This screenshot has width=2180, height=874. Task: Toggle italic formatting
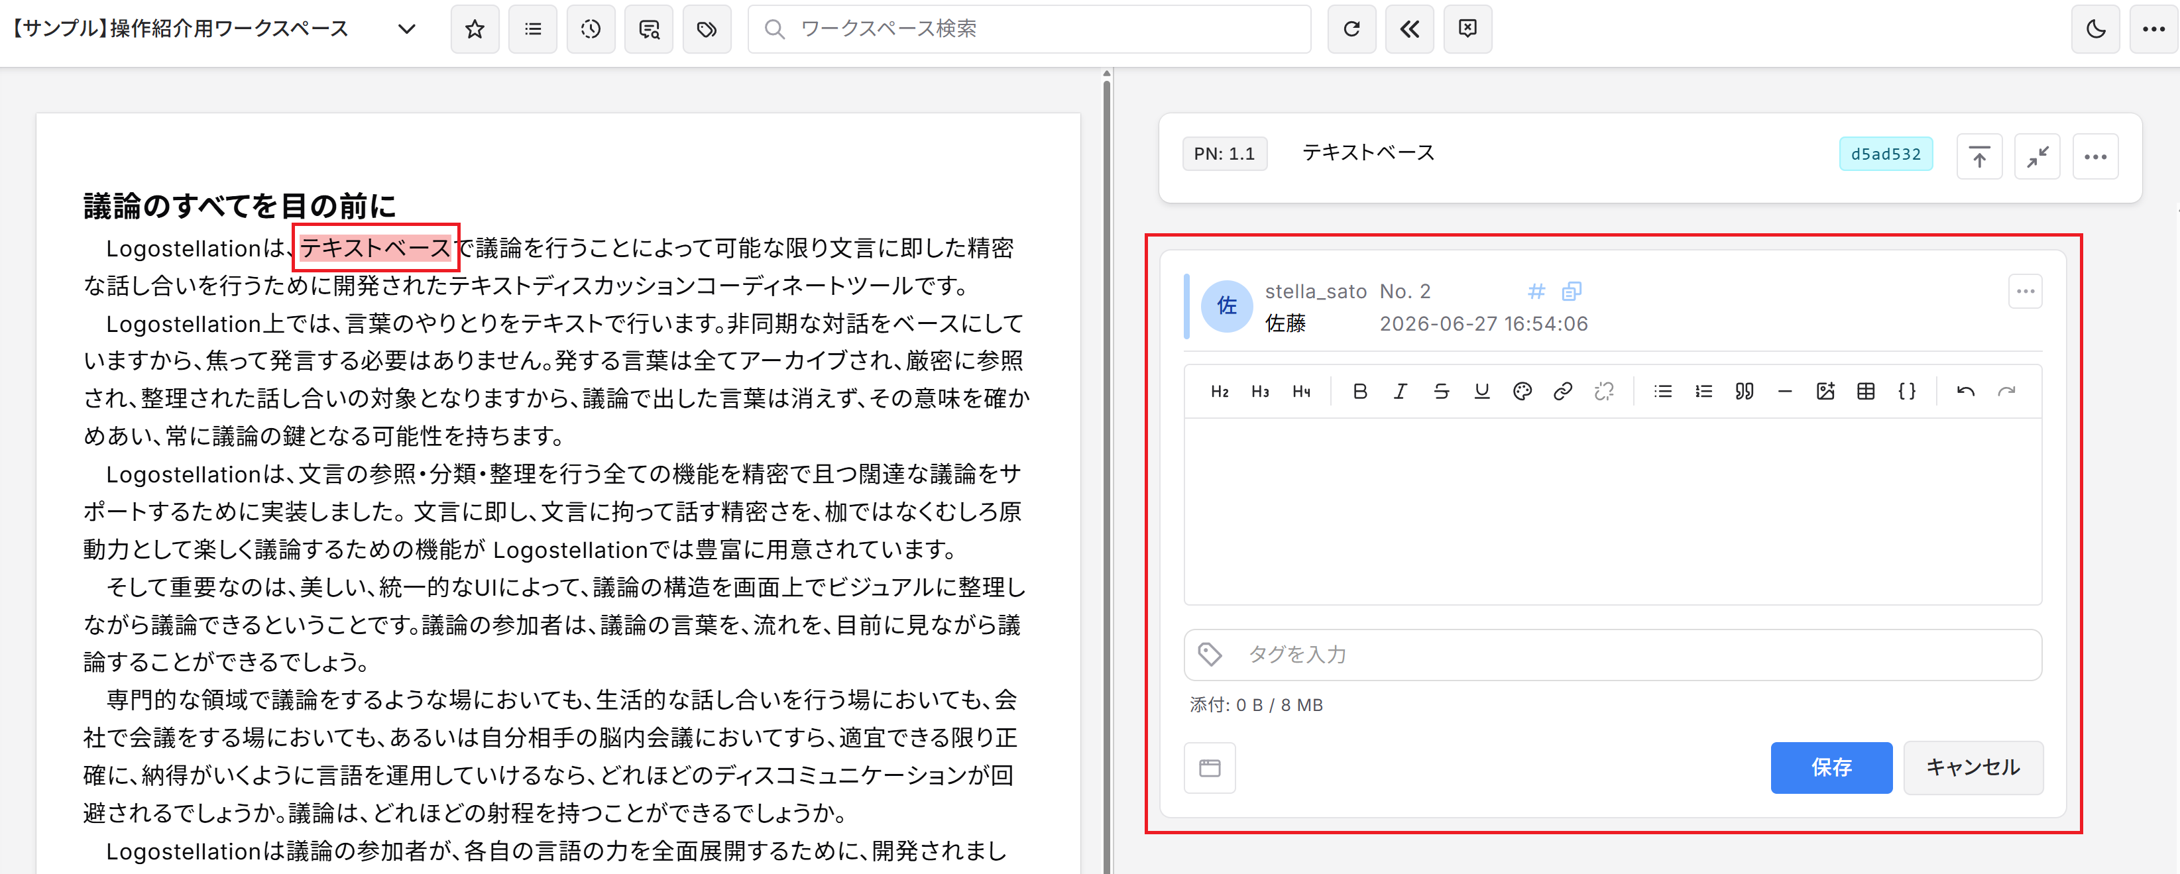(x=1401, y=392)
